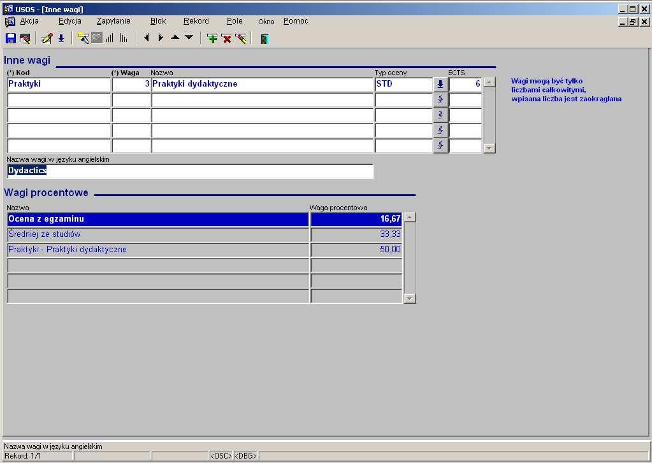Minimize the inner Inne wagi window
The height and width of the screenshot is (463, 652).
[623, 22]
